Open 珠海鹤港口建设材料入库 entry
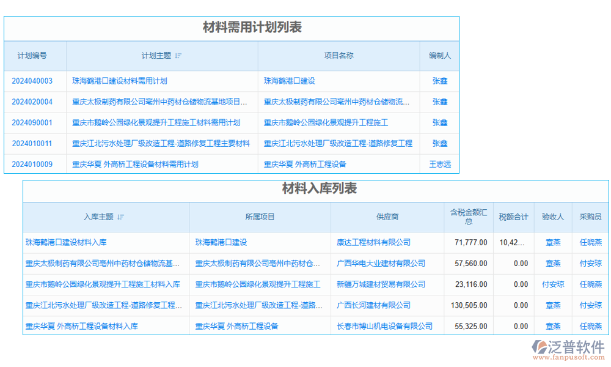Screen dimensions: 611x367 click(x=66, y=242)
